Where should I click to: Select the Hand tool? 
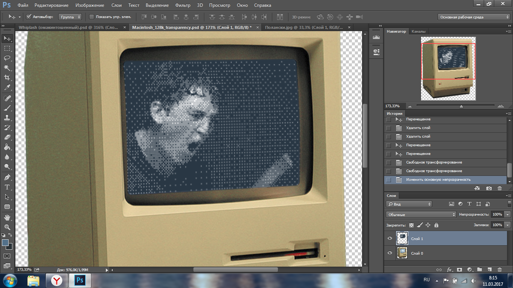[7, 217]
